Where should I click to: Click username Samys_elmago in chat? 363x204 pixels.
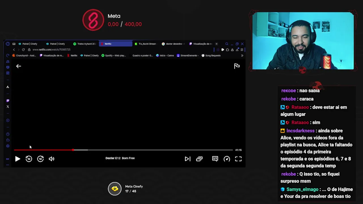click(x=302, y=189)
